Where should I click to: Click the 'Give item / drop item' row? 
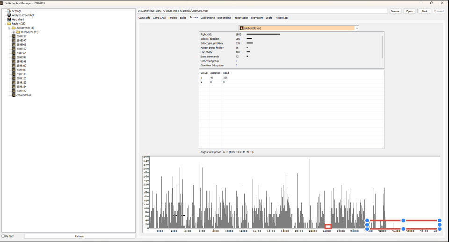[290, 65]
